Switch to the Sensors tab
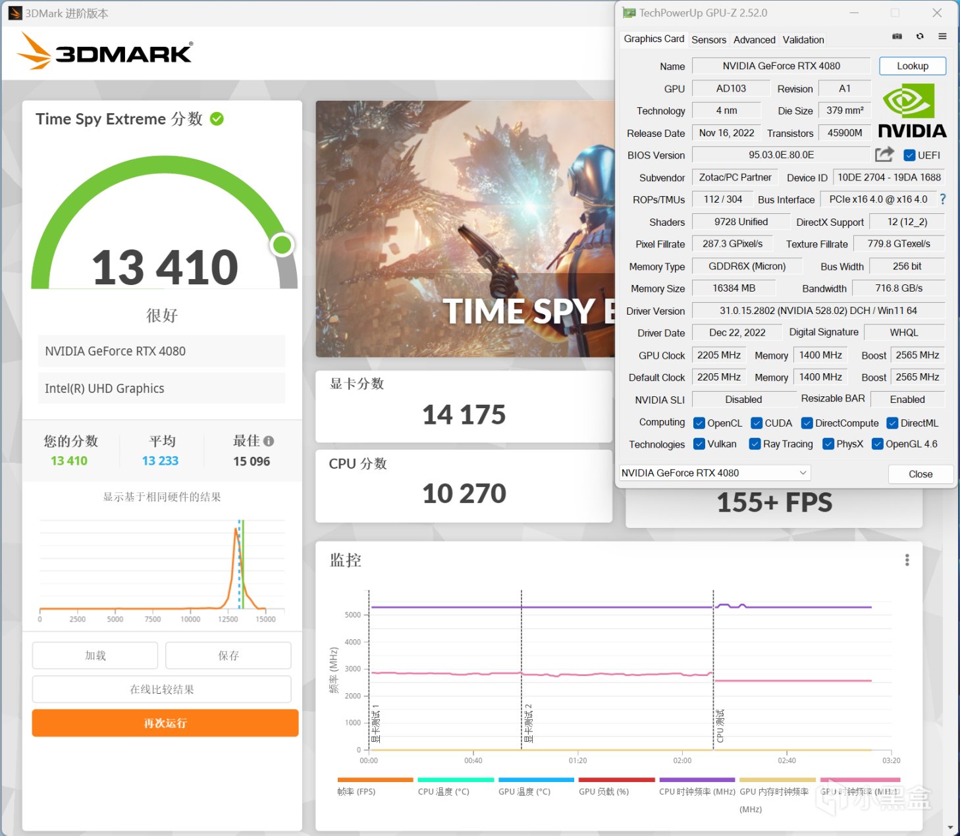 [708, 39]
